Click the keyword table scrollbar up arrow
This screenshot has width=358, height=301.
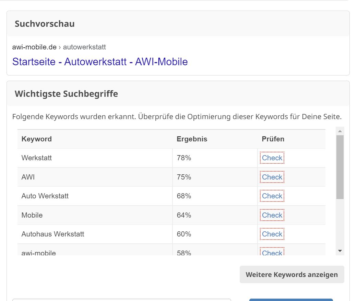[340, 131]
